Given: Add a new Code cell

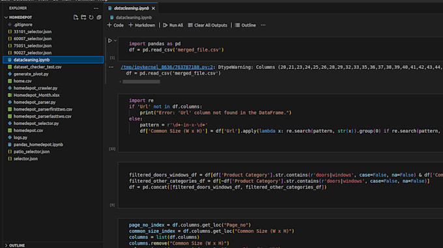Looking at the screenshot, I should pyautogui.click(x=115, y=25).
